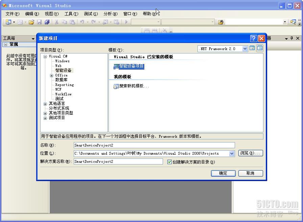
Task: Select Workflow project type
Action: pyautogui.click(x=63, y=94)
